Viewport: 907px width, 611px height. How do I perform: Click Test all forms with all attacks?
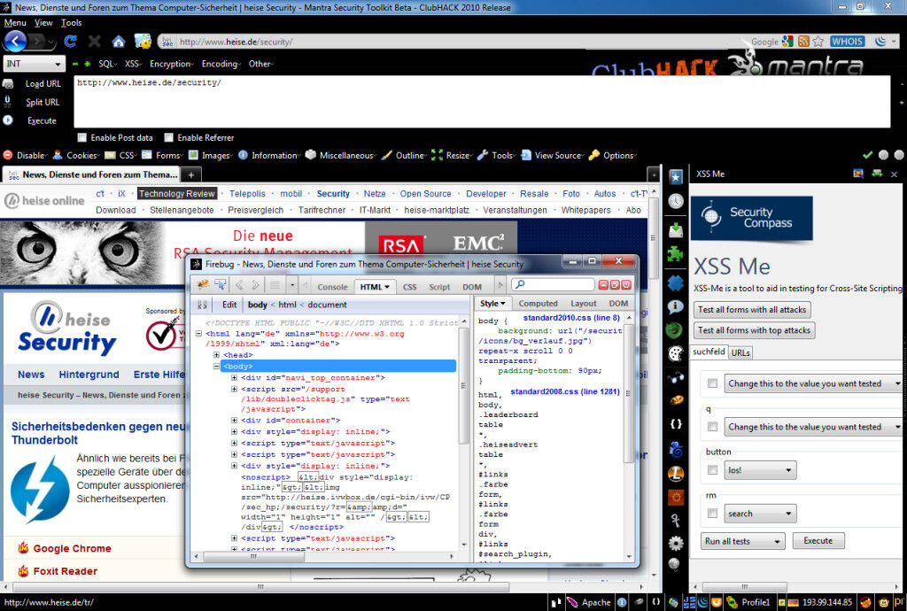pos(752,309)
